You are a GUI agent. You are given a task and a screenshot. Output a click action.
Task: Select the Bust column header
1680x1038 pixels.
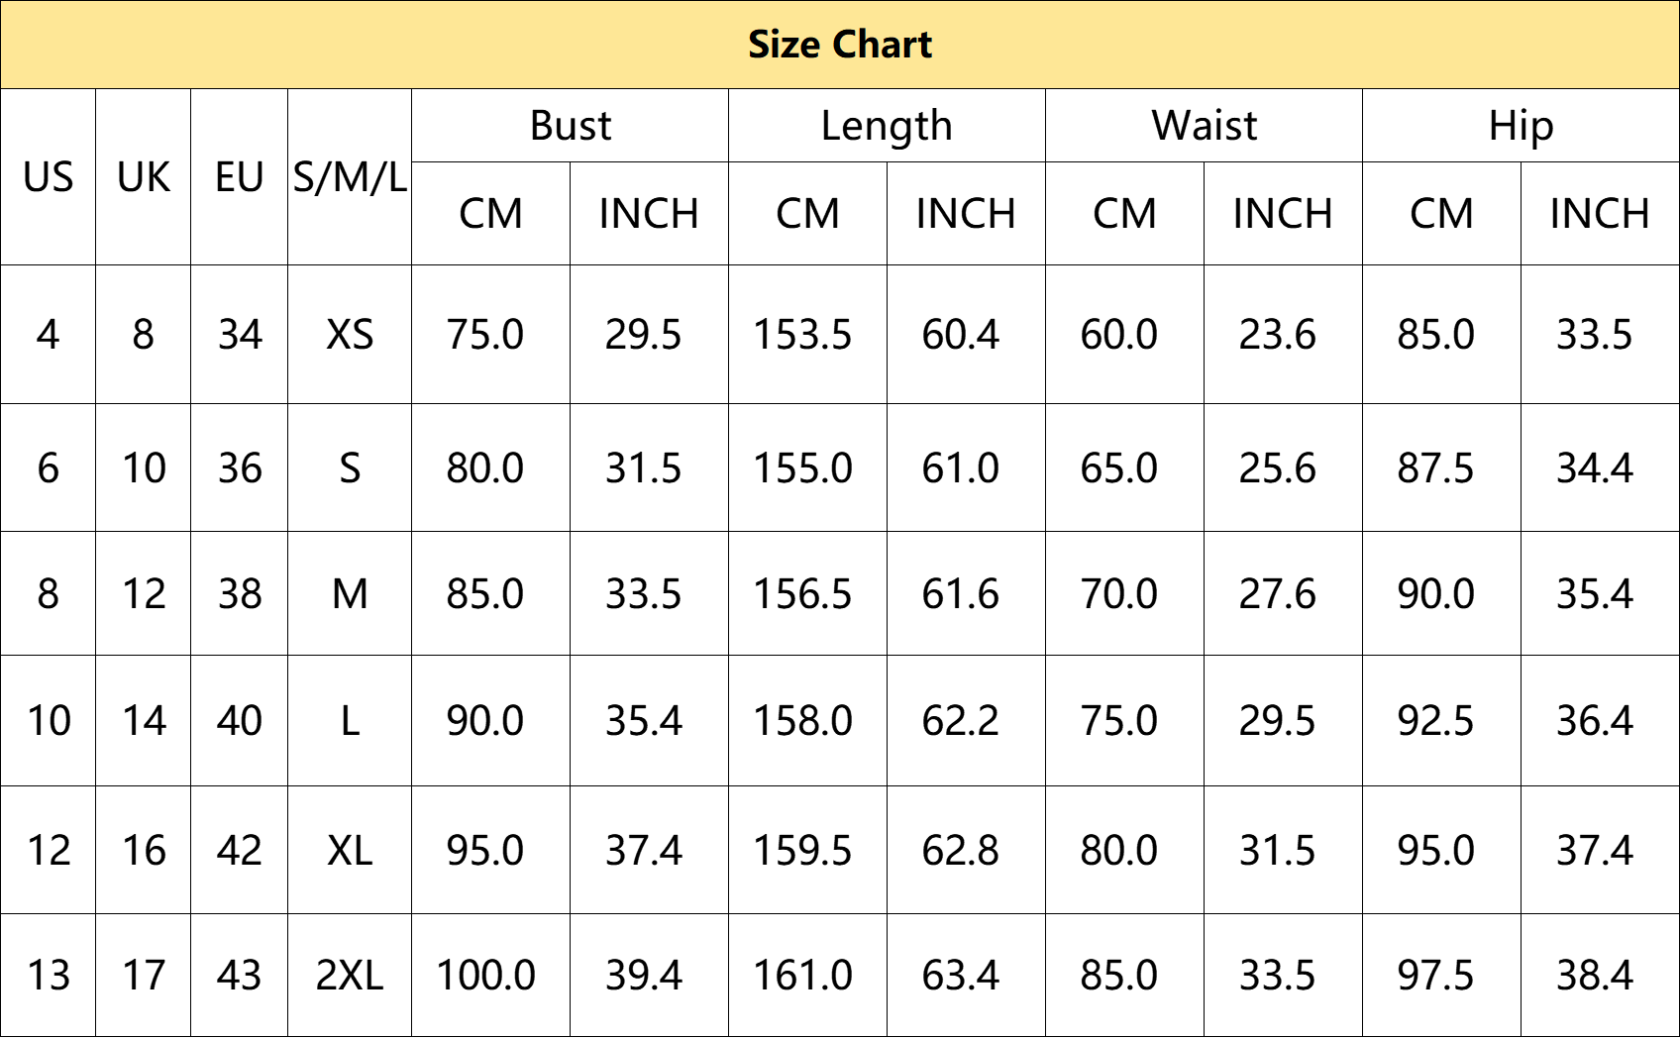point(570,126)
